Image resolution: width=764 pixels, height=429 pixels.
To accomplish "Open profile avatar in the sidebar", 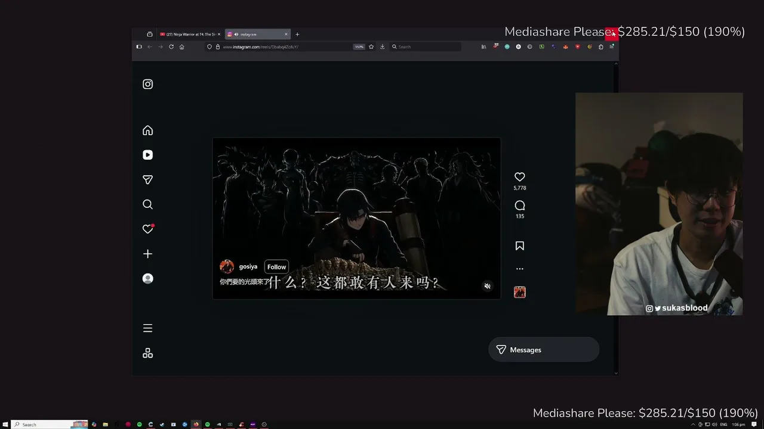I will 148,278.
